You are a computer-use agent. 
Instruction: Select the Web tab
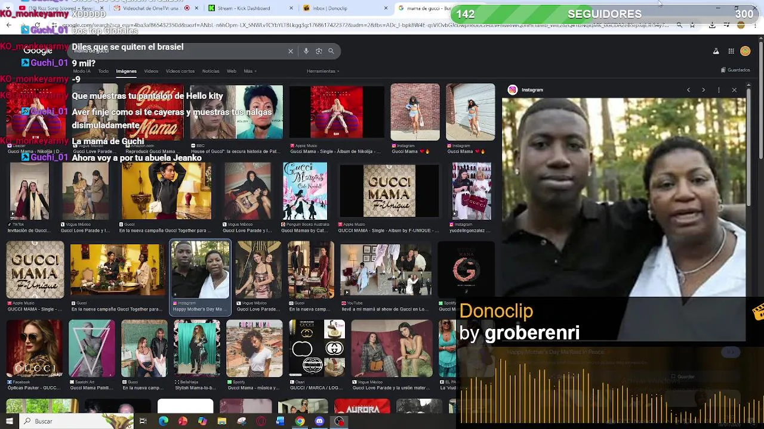tap(232, 71)
